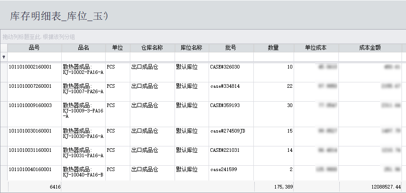The height and width of the screenshot is (193, 406).
Task: Click product name KJ-10030-PA16-A
Action: (83, 136)
